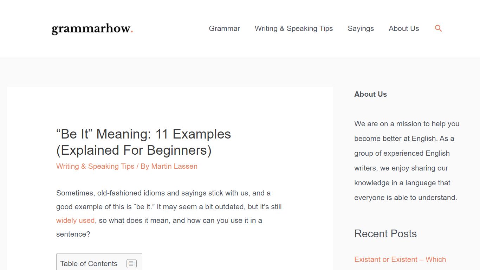Open the About Us navigation link

pos(404,28)
